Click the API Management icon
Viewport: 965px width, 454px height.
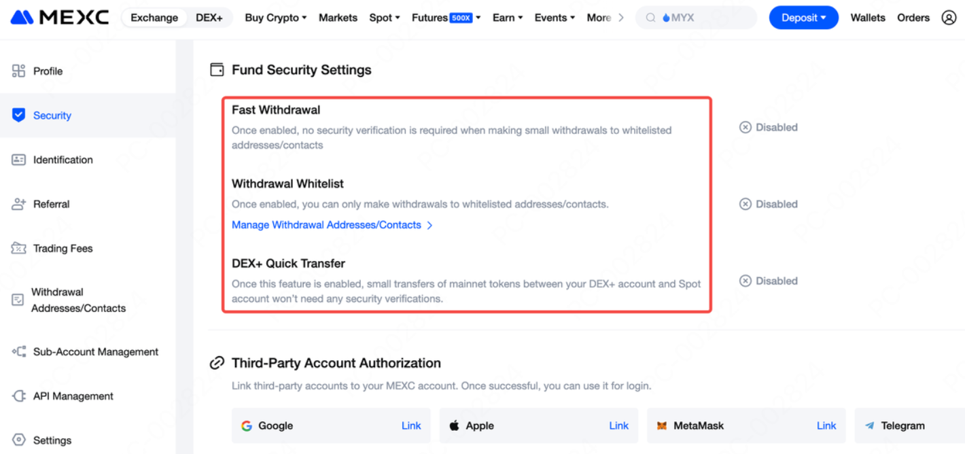(x=18, y=396)
